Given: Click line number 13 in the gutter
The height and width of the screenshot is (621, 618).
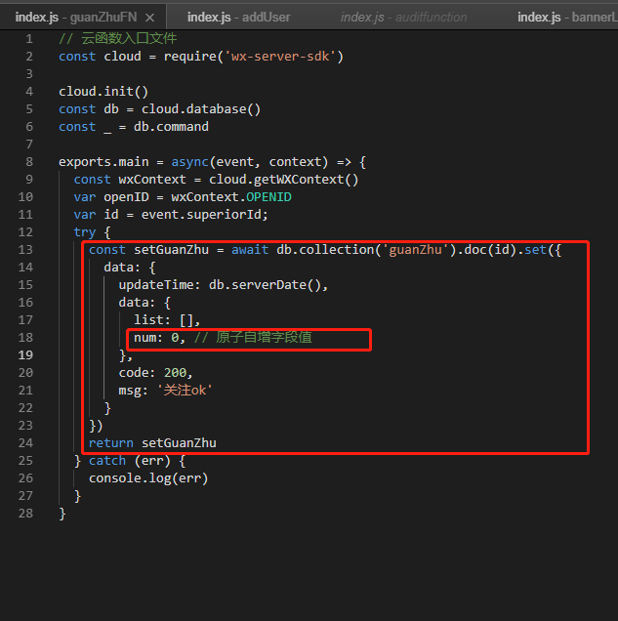Looking at the screenshot, I should pos(25,250).
